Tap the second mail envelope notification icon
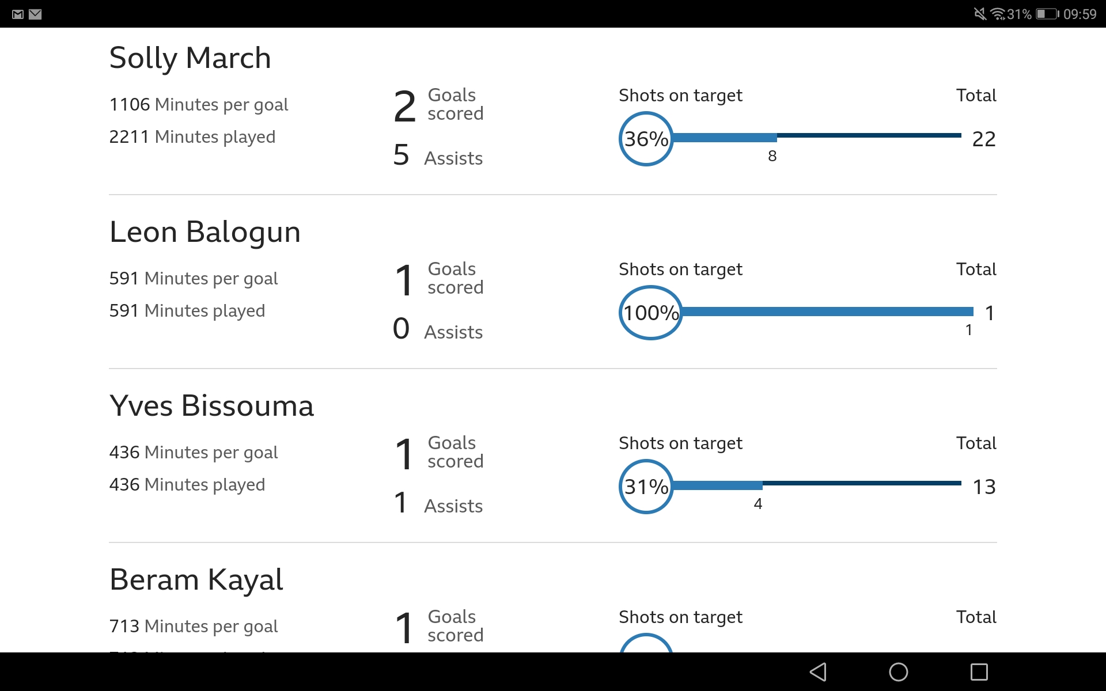The width and height of the screenshot is (1106, 691). click(35, 14)
